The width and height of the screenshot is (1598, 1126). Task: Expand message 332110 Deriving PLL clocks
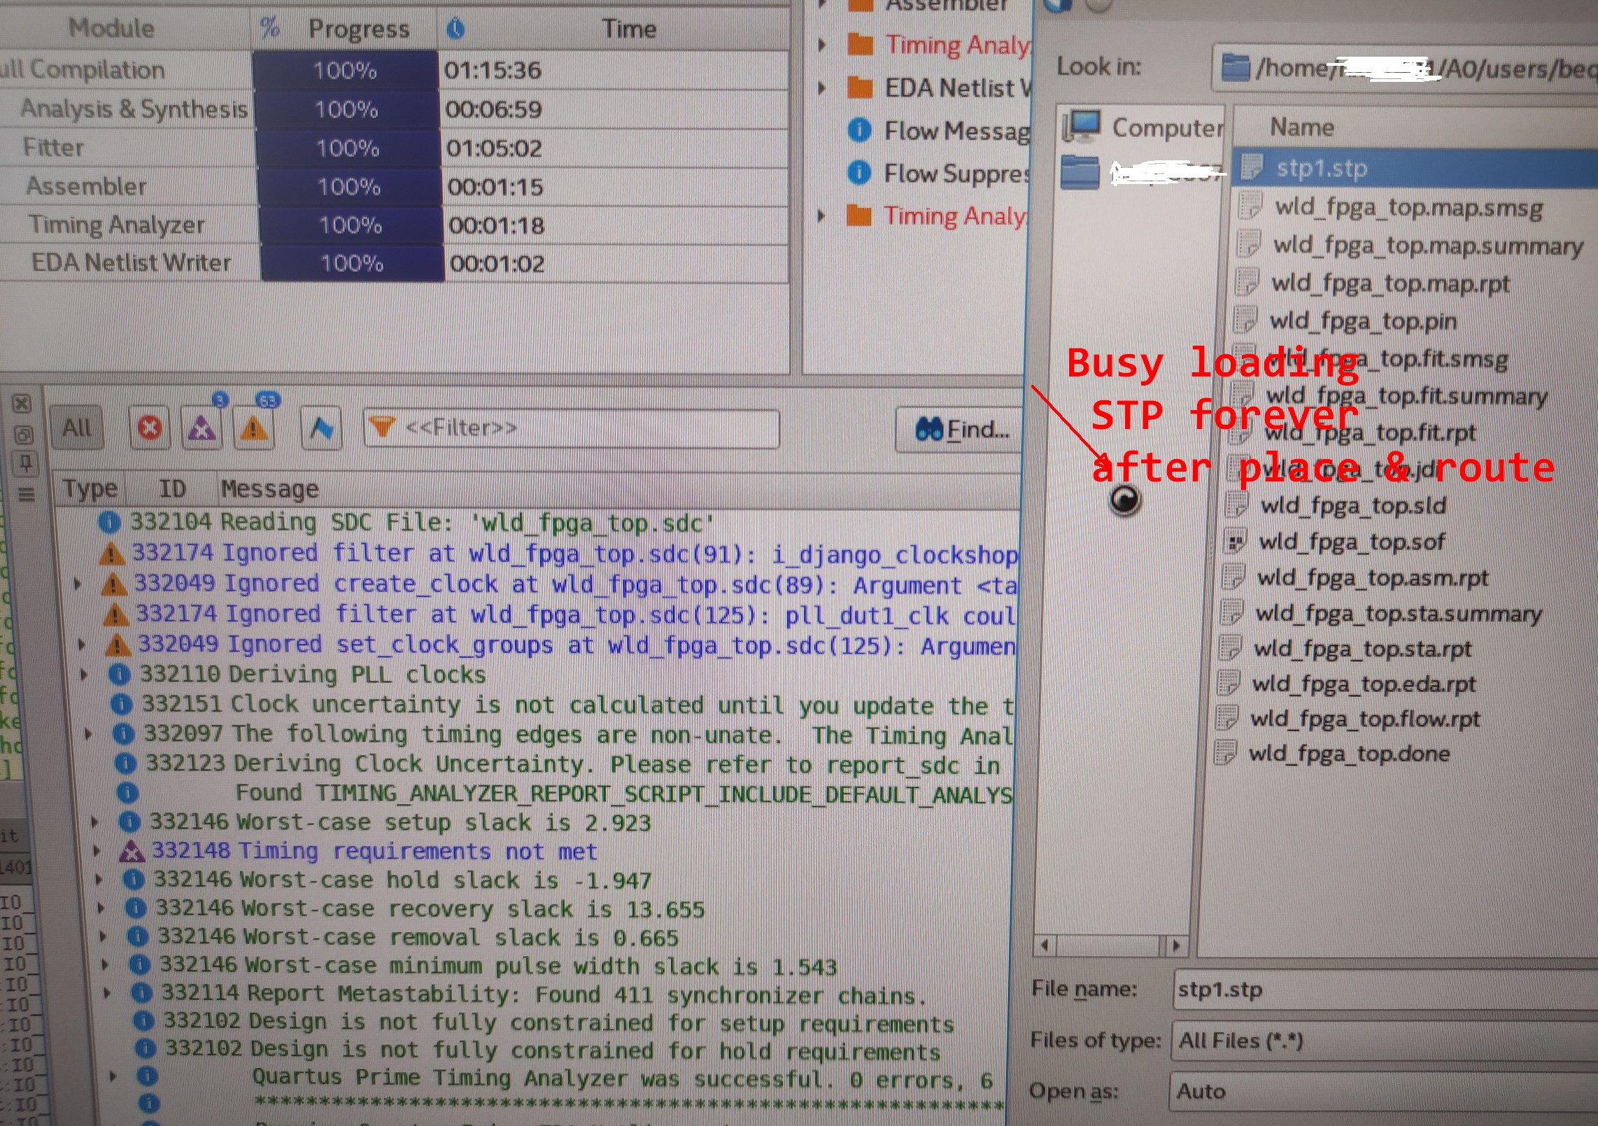tap(84, 675)
